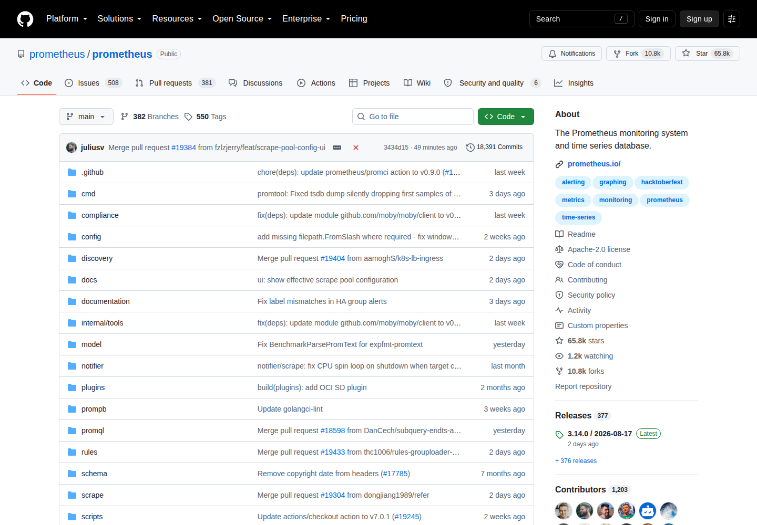Select the time-series topic tag

578,217
